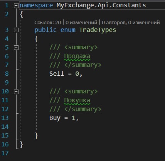Image resolution: width=165 pixels, height=161 pixels.
Task: Click the word 'Продажа' in the comment
Action: point(77,56)
